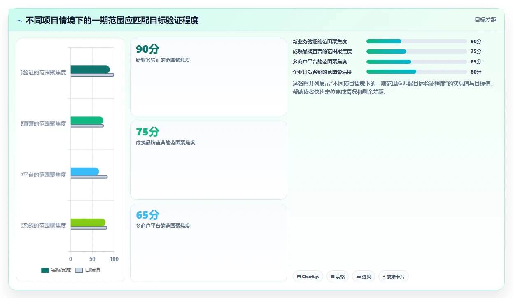Toggle the 实际完成 legend color box

[x=45, y=270]
